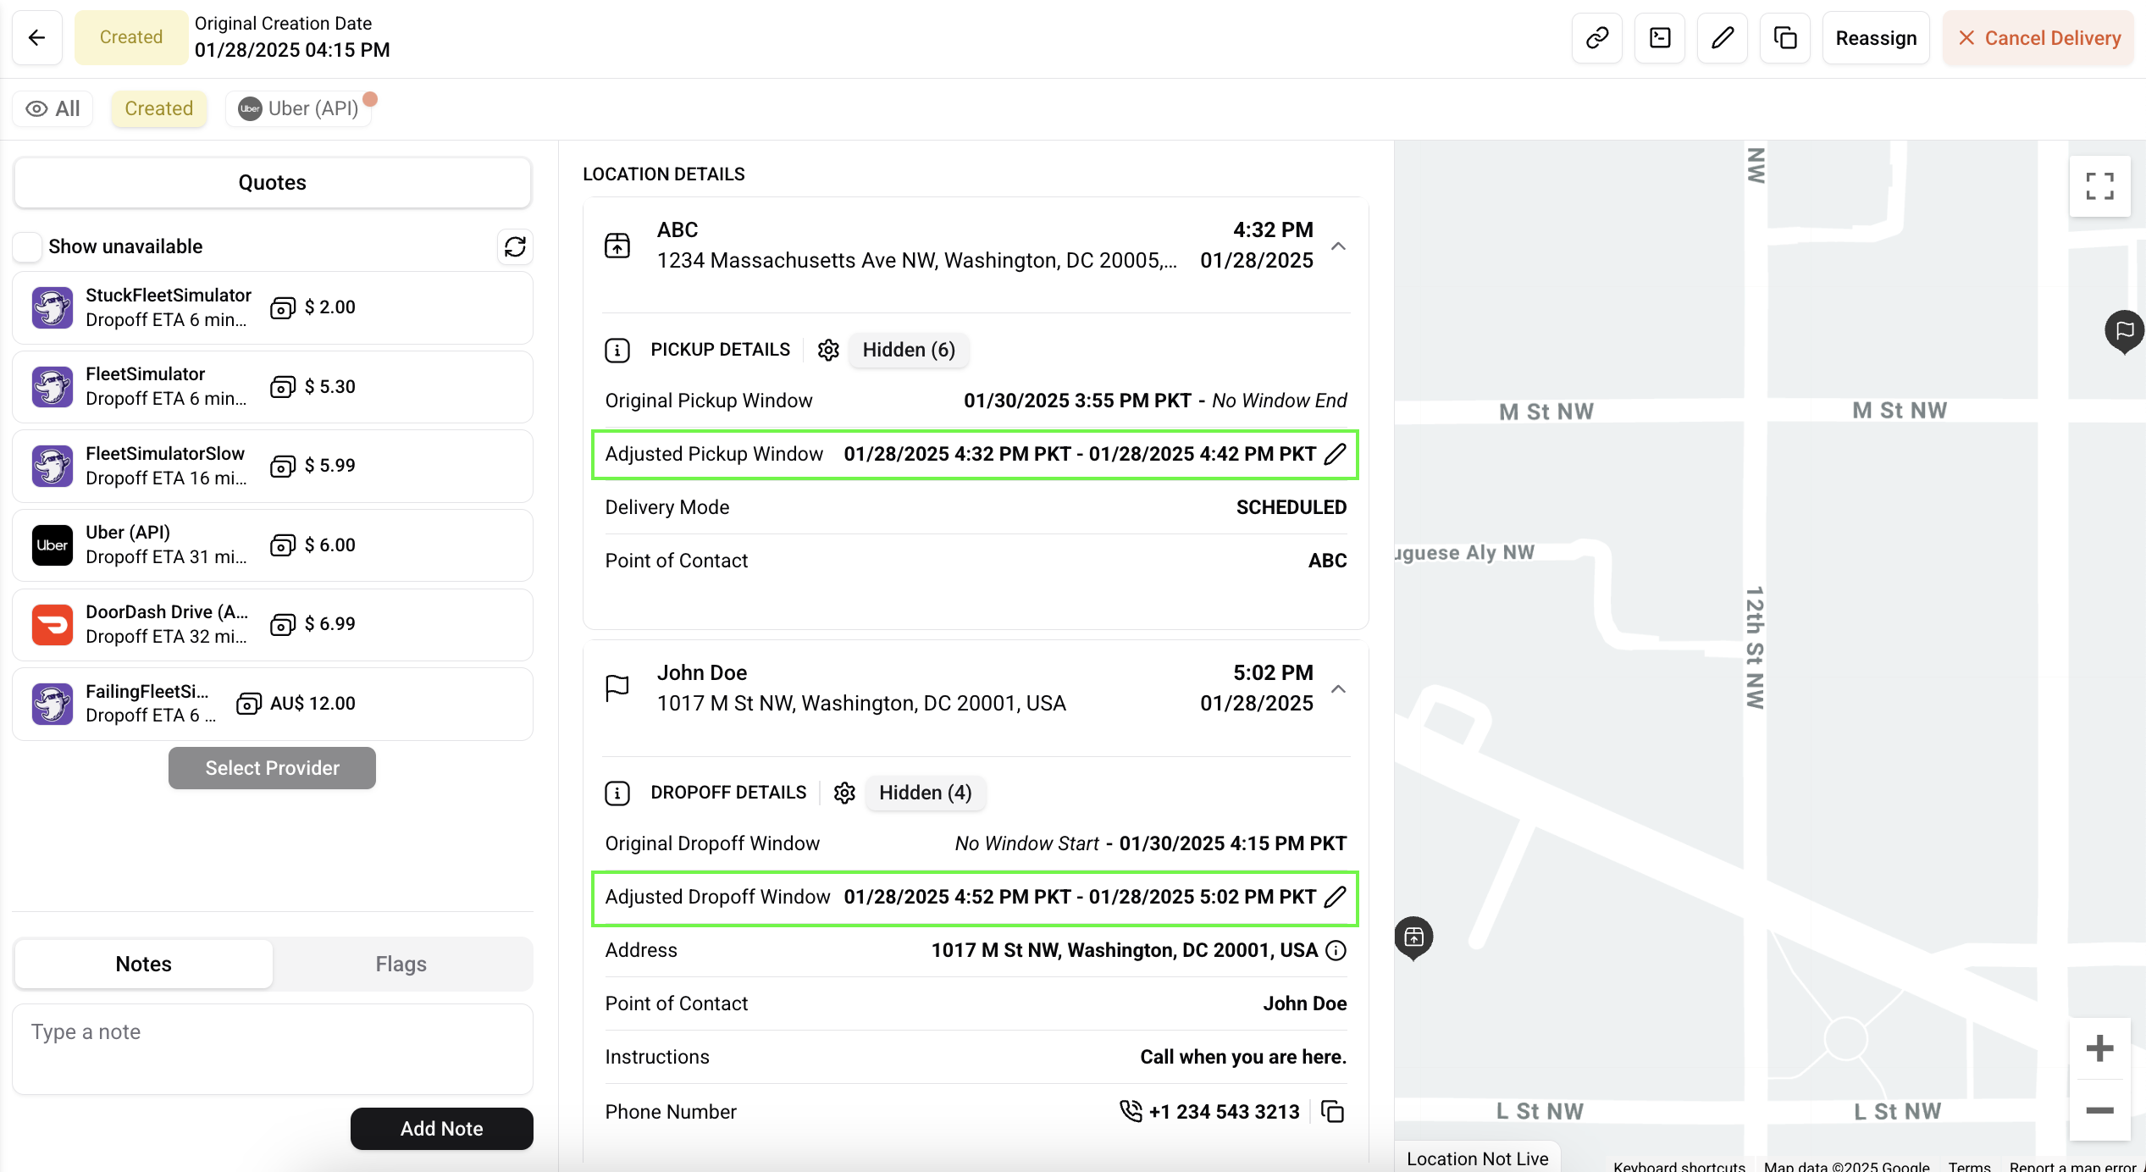
Task: Collapse the ABC pickup location card
Action: (1338, 246)
